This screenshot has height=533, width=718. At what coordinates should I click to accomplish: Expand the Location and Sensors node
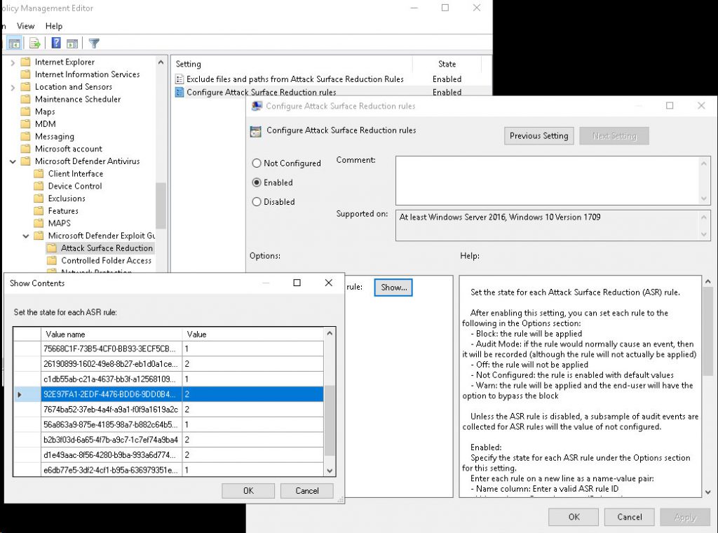[x=13, y=87]
